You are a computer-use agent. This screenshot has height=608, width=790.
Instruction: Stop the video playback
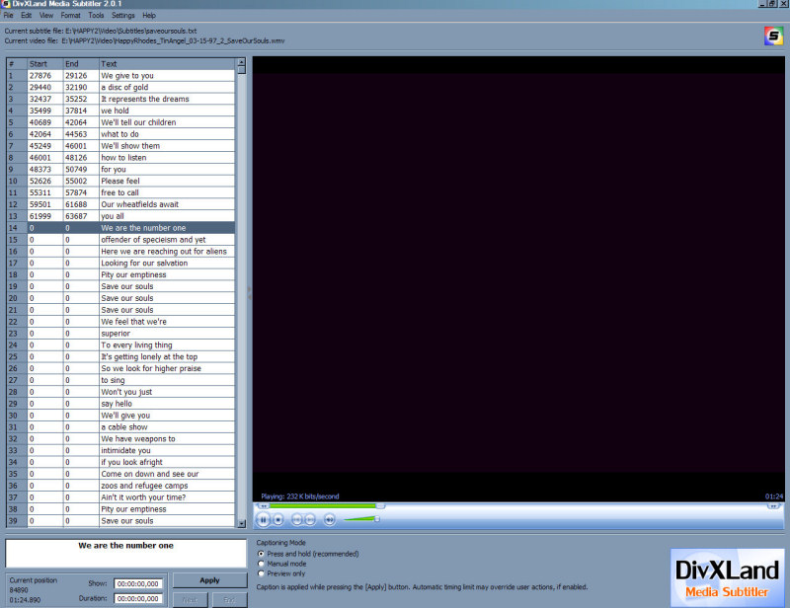click(278, 519)
